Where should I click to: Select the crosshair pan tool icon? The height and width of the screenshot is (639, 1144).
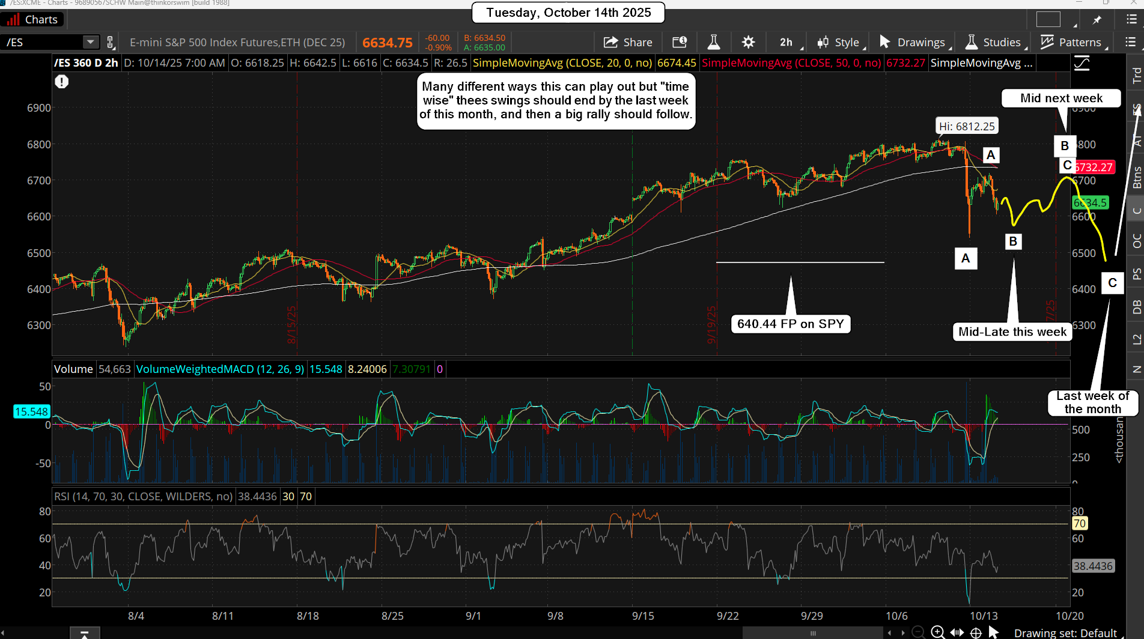(976, 632)
